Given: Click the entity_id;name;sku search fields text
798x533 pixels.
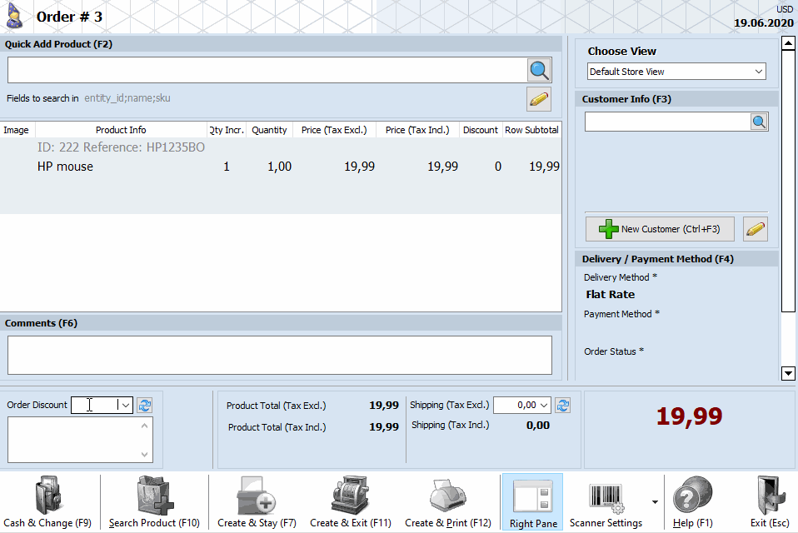Looking at the screenshot, I should coord(127,98).
